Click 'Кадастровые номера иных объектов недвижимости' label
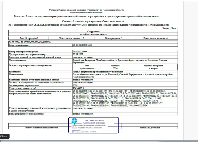 coord(40,92)
